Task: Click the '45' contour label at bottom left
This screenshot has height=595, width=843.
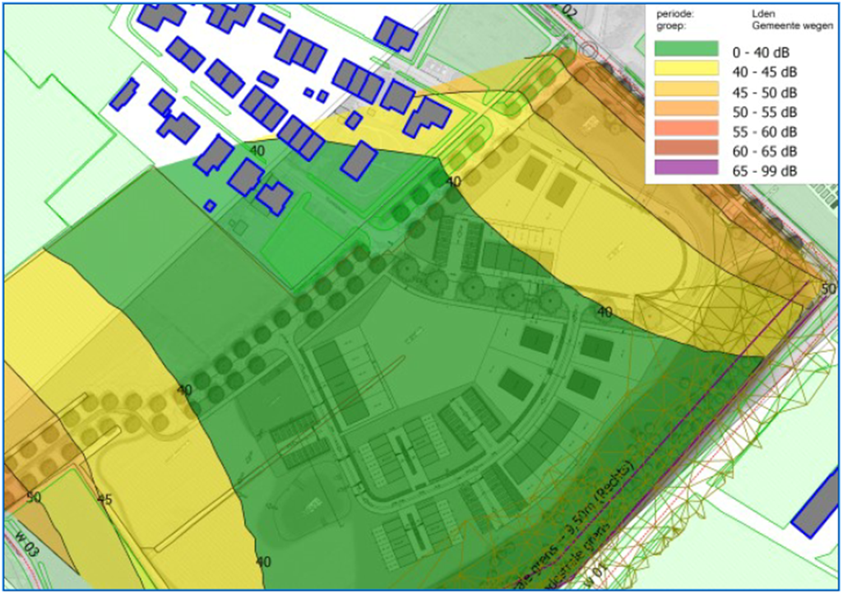Action: [104, 499]
